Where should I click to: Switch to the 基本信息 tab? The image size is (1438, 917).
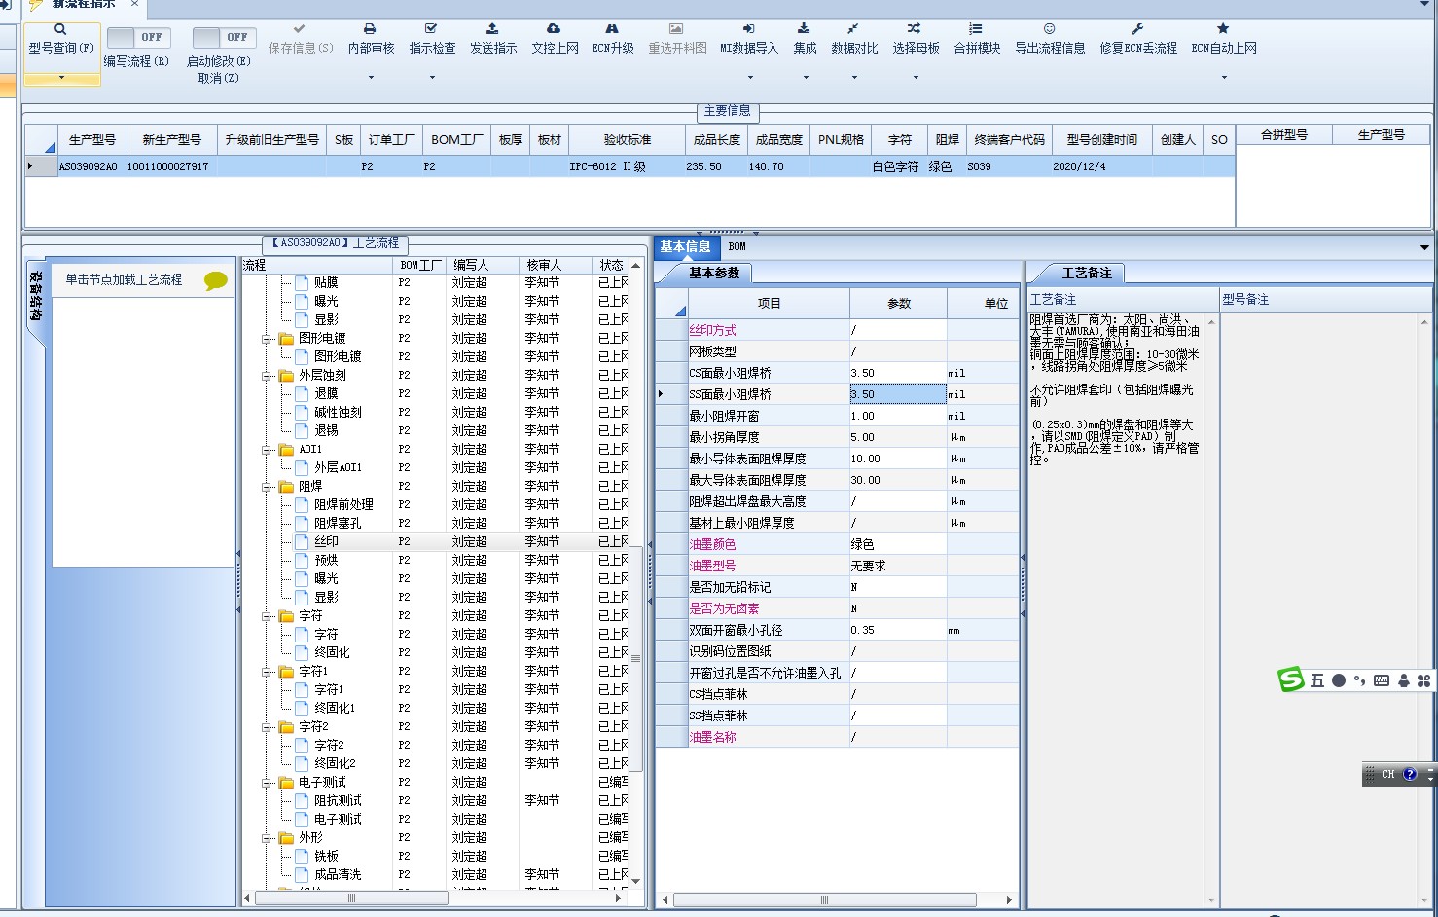click(685, 247)
